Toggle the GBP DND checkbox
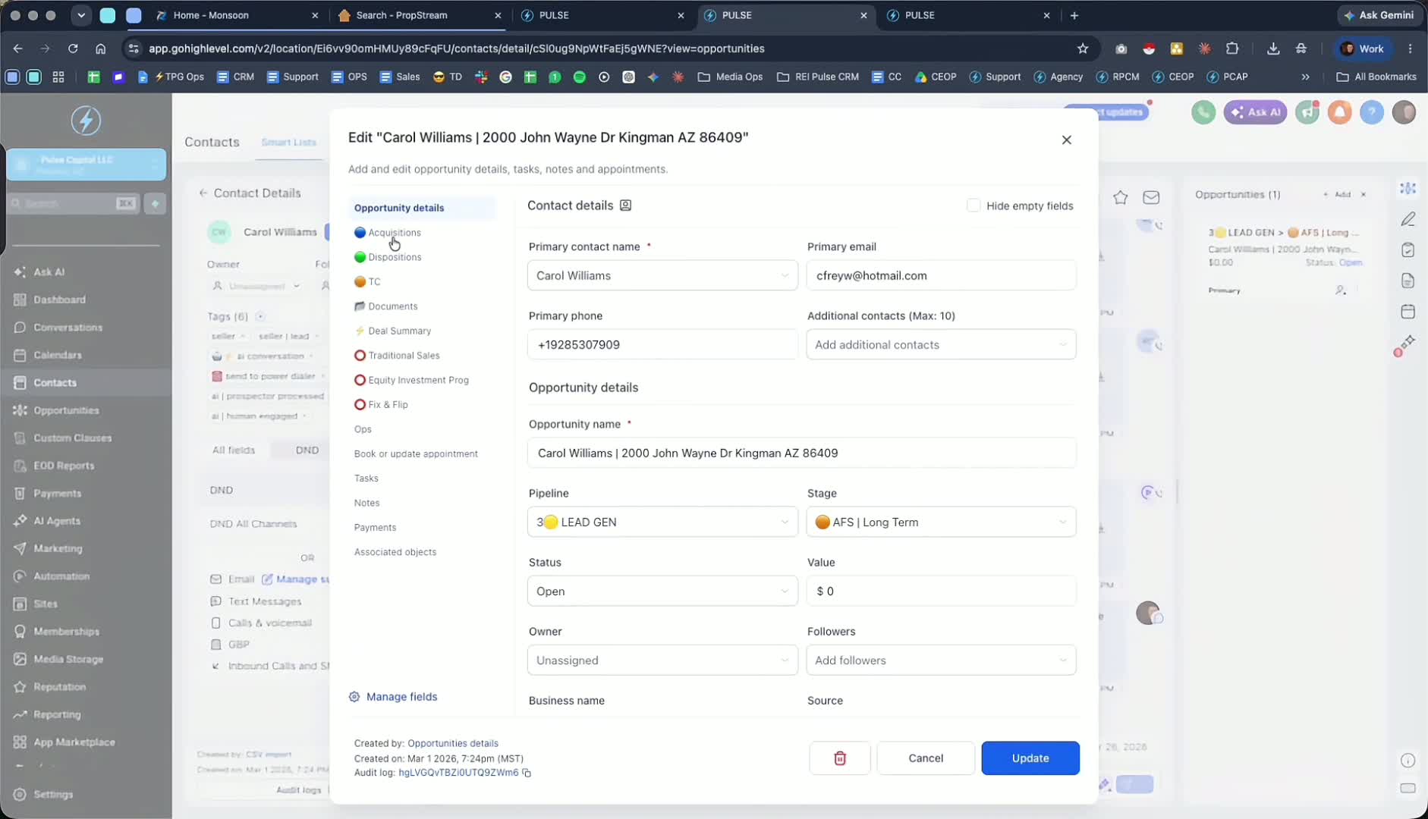Viewport: 1428px width, 819px height. [216, 644]
